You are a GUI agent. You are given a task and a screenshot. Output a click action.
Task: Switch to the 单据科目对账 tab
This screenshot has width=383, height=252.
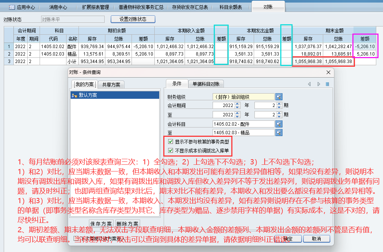pyautogui.click(x=206, y=84)
